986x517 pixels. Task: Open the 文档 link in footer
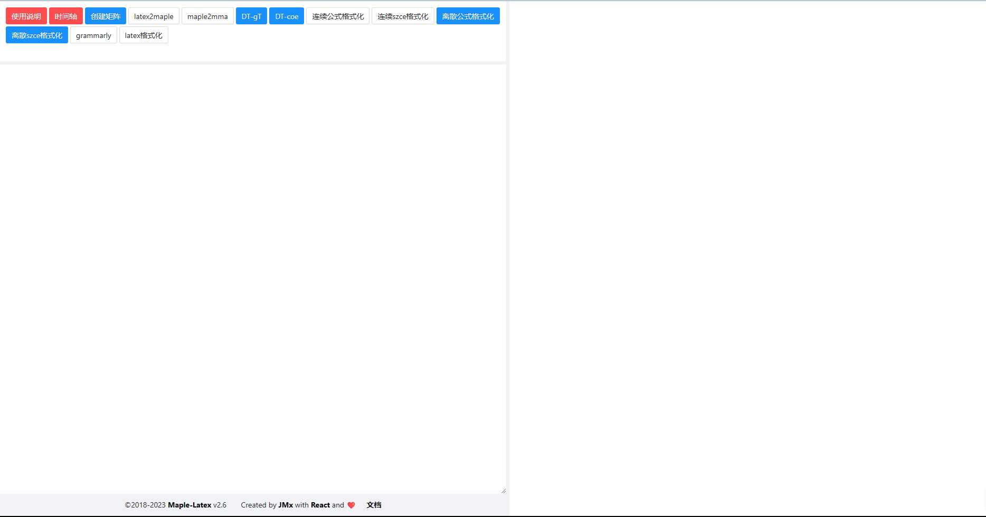pyautogui.click(x=374, y=505)
